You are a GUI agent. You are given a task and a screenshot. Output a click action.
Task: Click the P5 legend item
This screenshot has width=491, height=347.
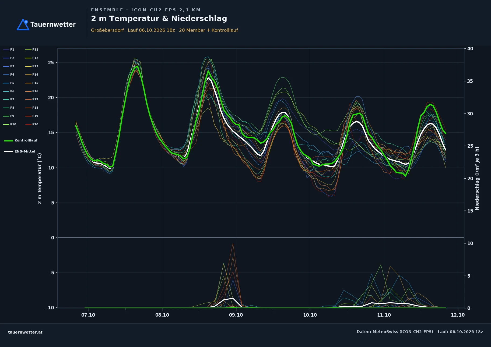click(9, 83)
